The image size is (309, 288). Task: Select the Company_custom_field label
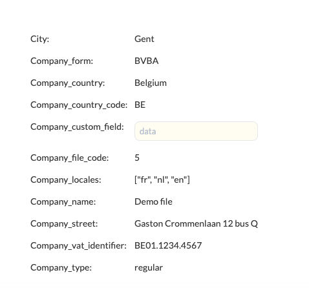pyautogui.click(x=77, y=127)
